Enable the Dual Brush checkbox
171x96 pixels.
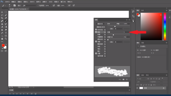(x=96, y=37)
